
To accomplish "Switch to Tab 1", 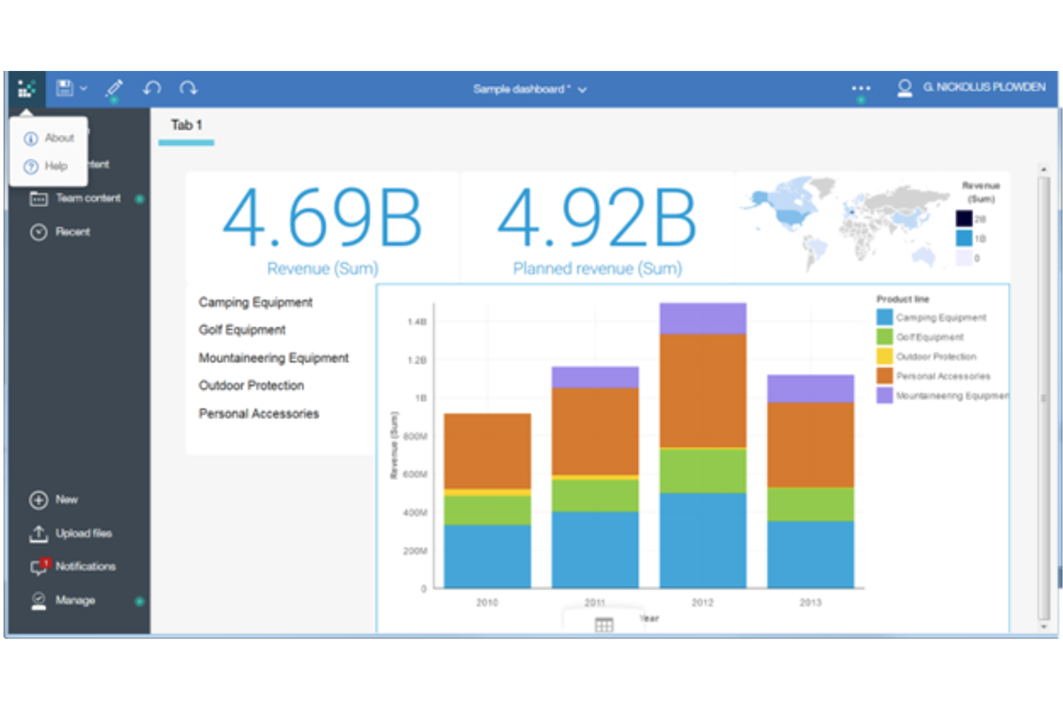I will (185, 125).
